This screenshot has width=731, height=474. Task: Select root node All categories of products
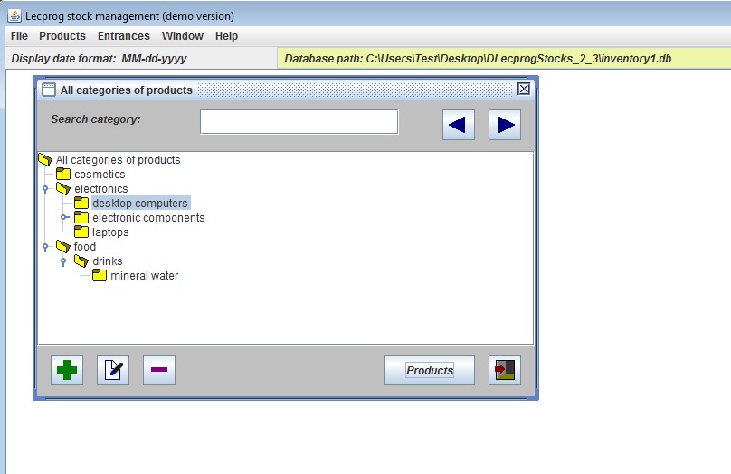tap(118, 160)
